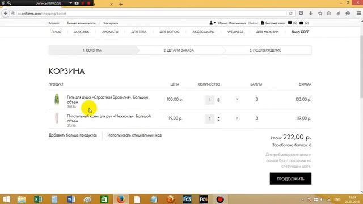Click quantity field of Питательный крем для рук
This screenshot has width=363, height=204.
pos(210,119)
